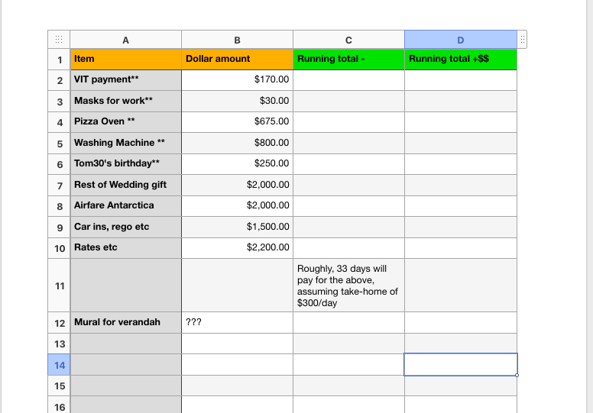Image resolution: width=593 pixels, height=413 pixels.
Task: Click the selected cell D14
Action: [461, 365]
